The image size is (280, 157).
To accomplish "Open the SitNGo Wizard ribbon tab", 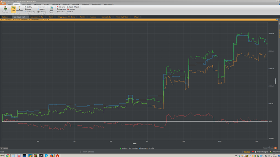I will tap(96, 4).
